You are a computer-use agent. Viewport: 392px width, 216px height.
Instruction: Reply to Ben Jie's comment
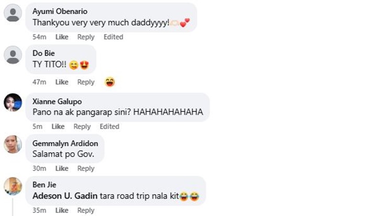coord(86,210)
